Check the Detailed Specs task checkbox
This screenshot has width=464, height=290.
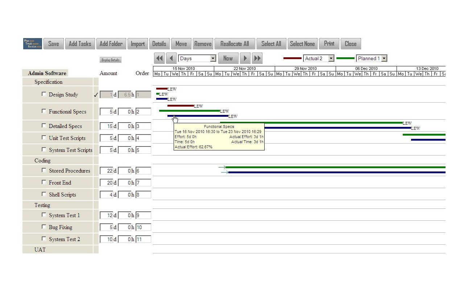click(x=44, y=126)
